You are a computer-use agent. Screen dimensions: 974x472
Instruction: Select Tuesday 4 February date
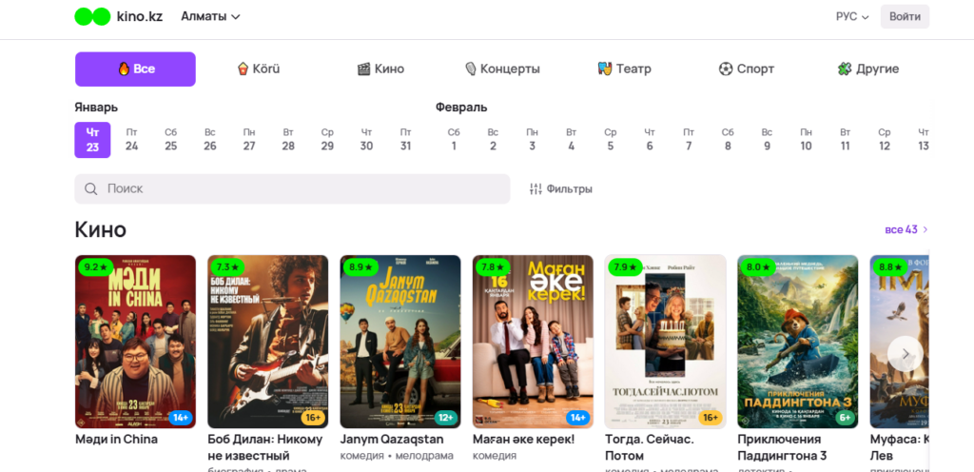pos(571,140)
